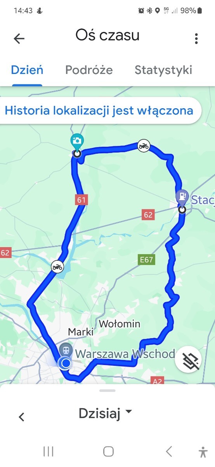
Task: Expand bottom sheet using drag handle
Action: 107,390
